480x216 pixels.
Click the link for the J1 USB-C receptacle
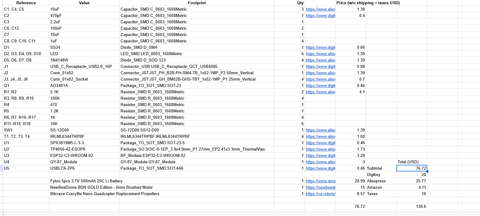click(320, 67)
